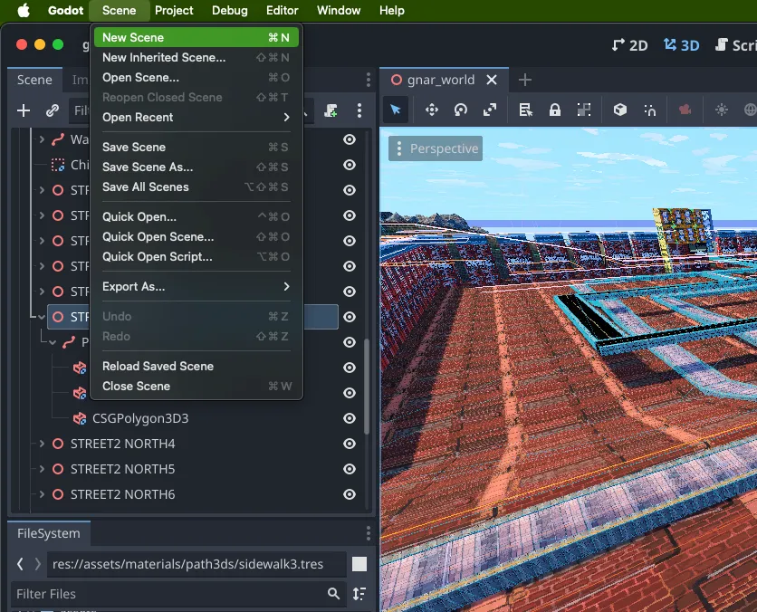Click the attach script icon
The height and width of the screenshot is (612, 757).
(x=331, y=110)
